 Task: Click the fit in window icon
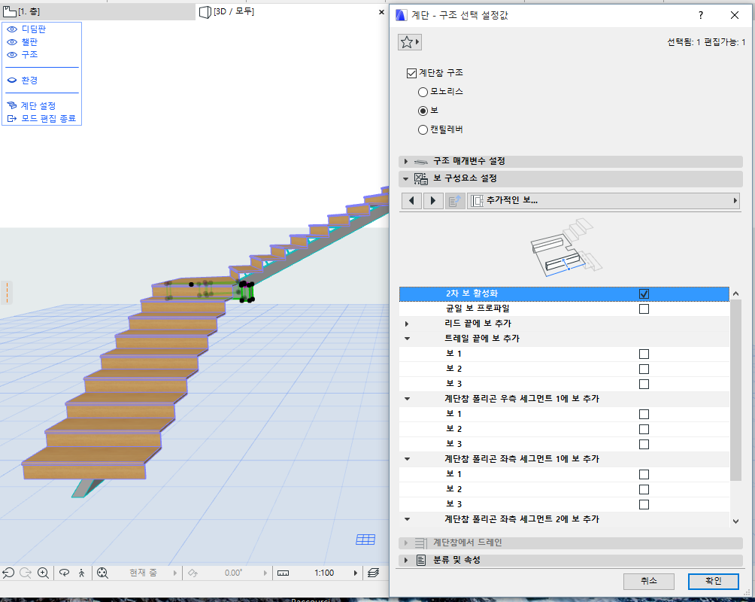coord(102,573)
